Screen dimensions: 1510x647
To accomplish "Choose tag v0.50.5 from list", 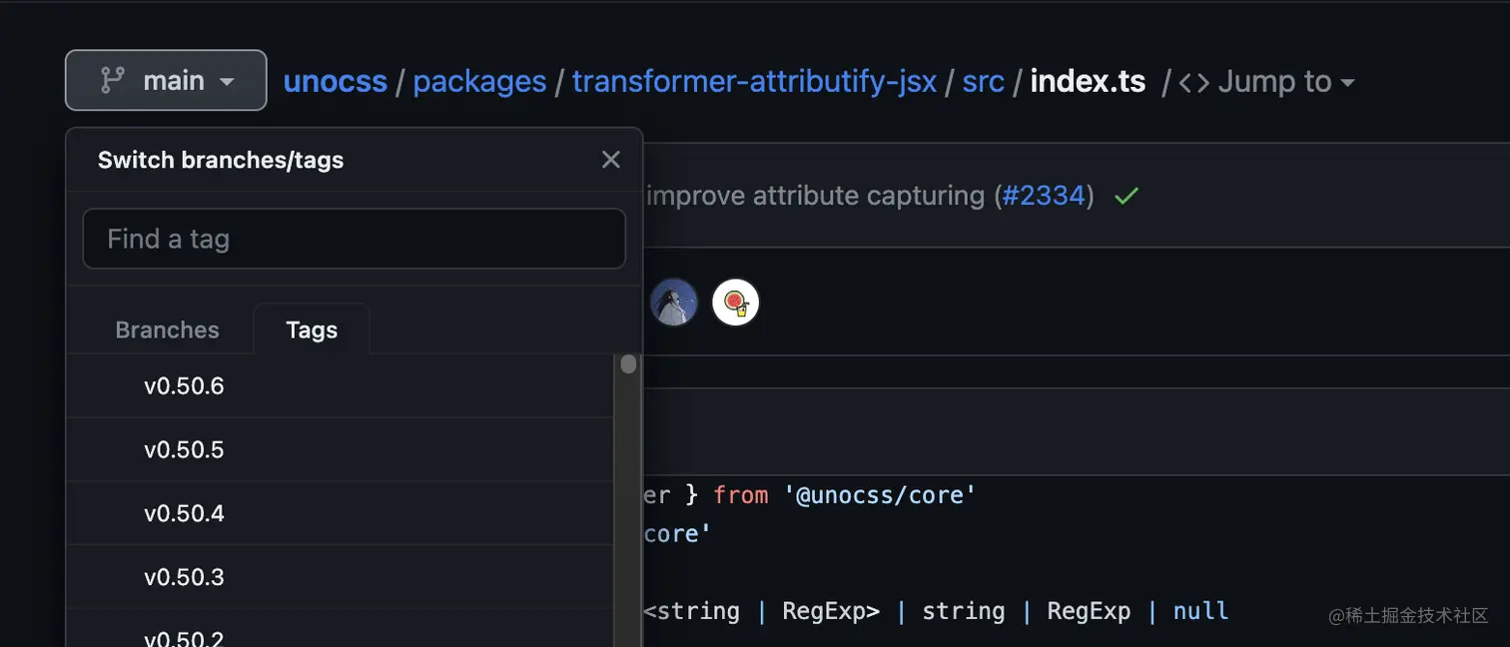I will tap(184, 450).
